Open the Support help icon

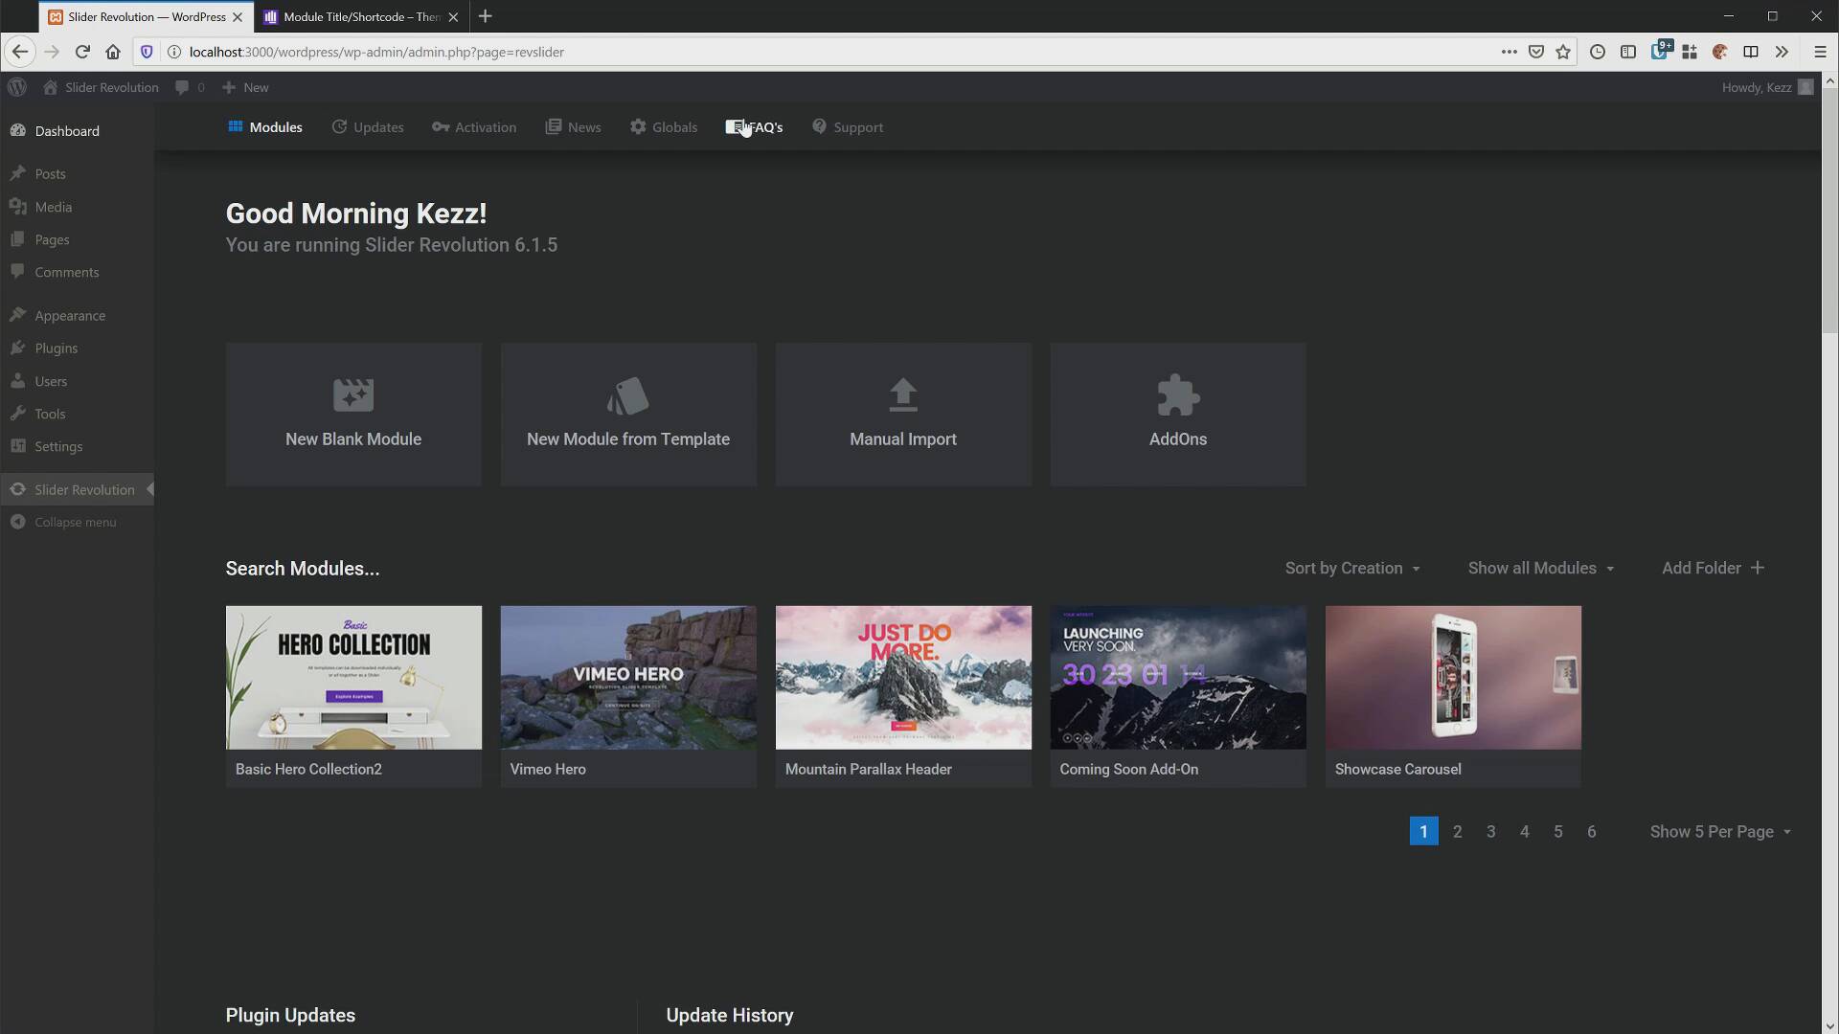(x=821, y=126)
